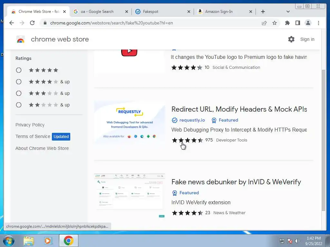Click the Requestly star rating

[187, 140]
